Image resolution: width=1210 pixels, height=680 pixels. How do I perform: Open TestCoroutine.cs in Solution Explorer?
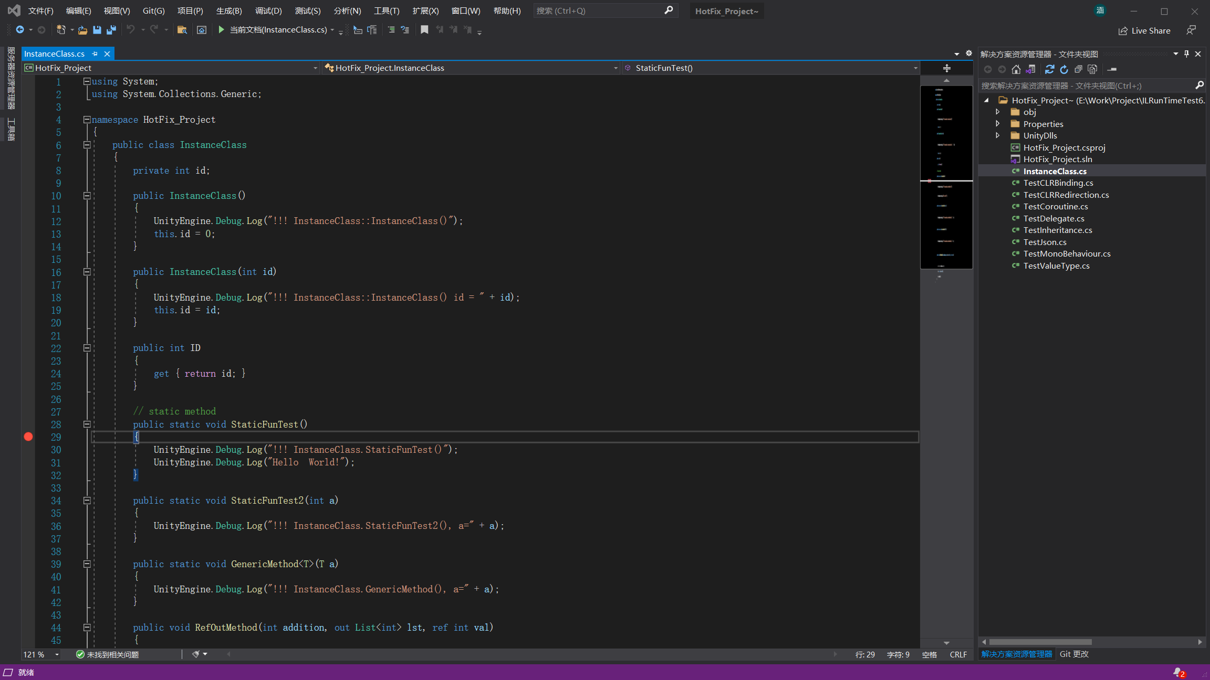[1055, 206]
